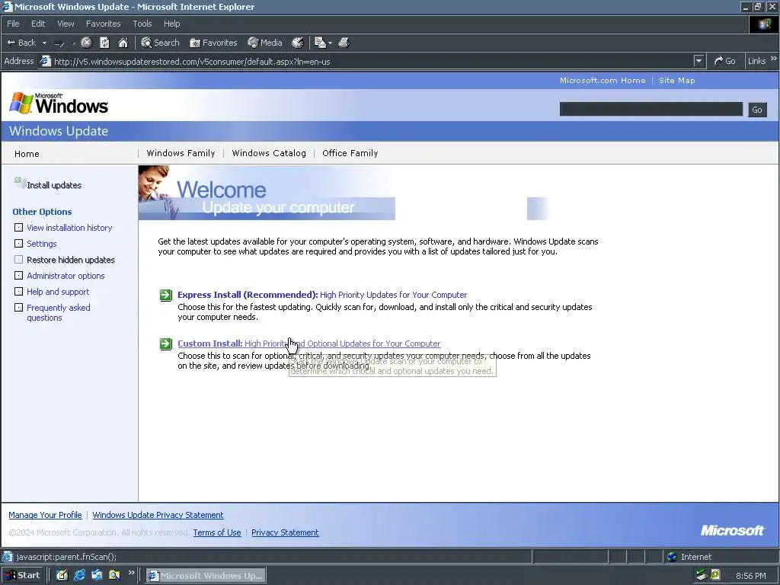Click the page icon beside the URL
The height and width of the screenshot is (585, 780).
45,61
